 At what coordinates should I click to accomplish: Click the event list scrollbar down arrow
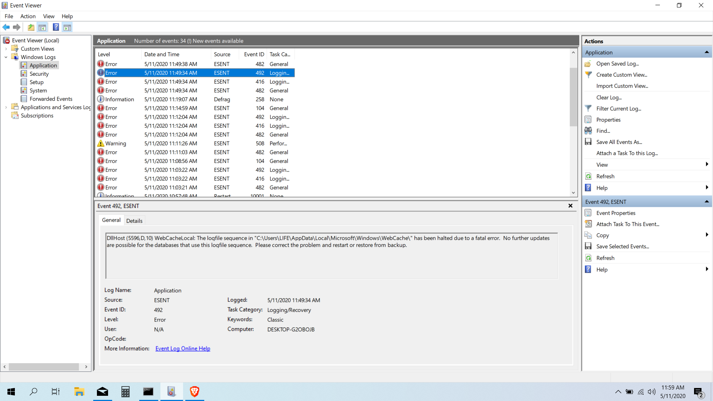click(x=573, y=193)
